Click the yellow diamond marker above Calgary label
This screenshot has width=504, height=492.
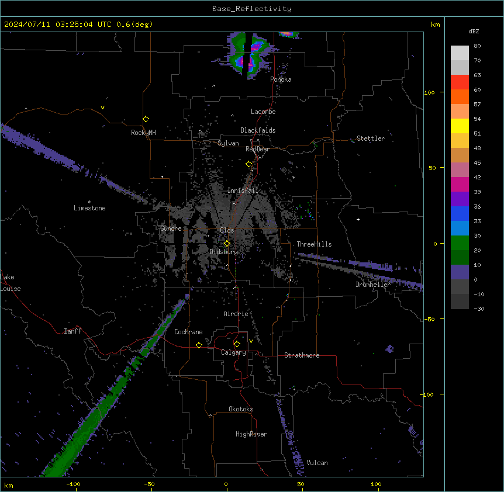[x=237, y=344]
